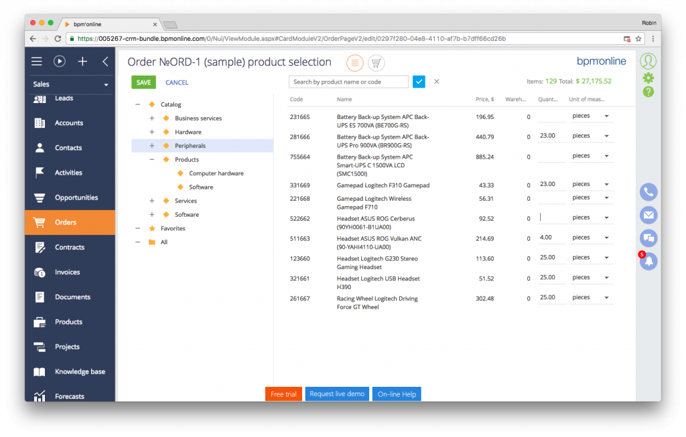Expand the Business services node
Image resolution: width=686 pixels, height=437 pixels.
152,118
